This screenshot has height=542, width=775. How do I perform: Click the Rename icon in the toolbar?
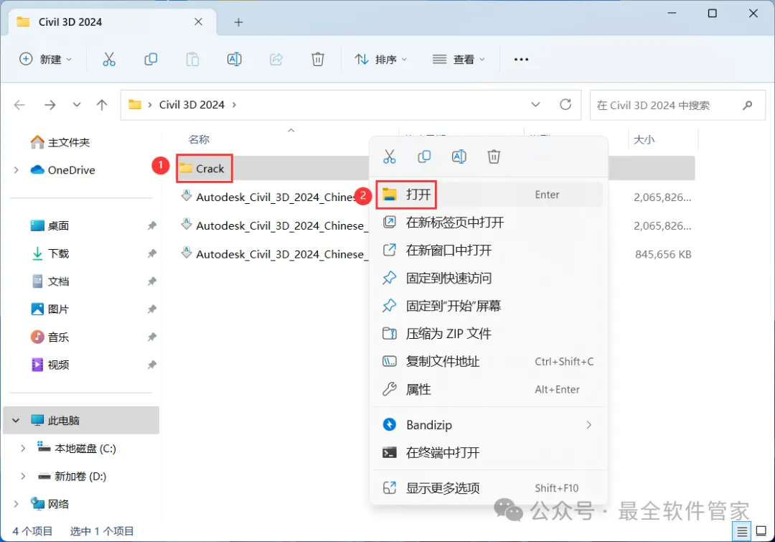click(234, 60)
